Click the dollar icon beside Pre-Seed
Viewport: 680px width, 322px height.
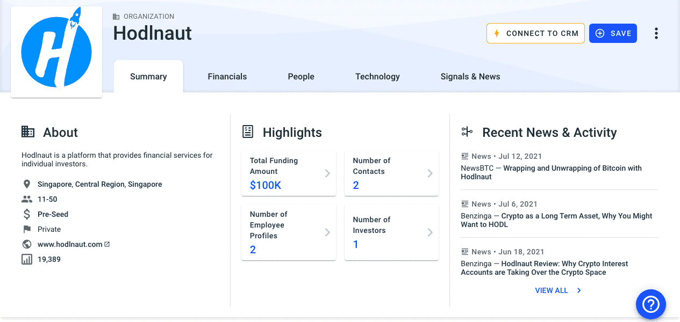[26, 214]
